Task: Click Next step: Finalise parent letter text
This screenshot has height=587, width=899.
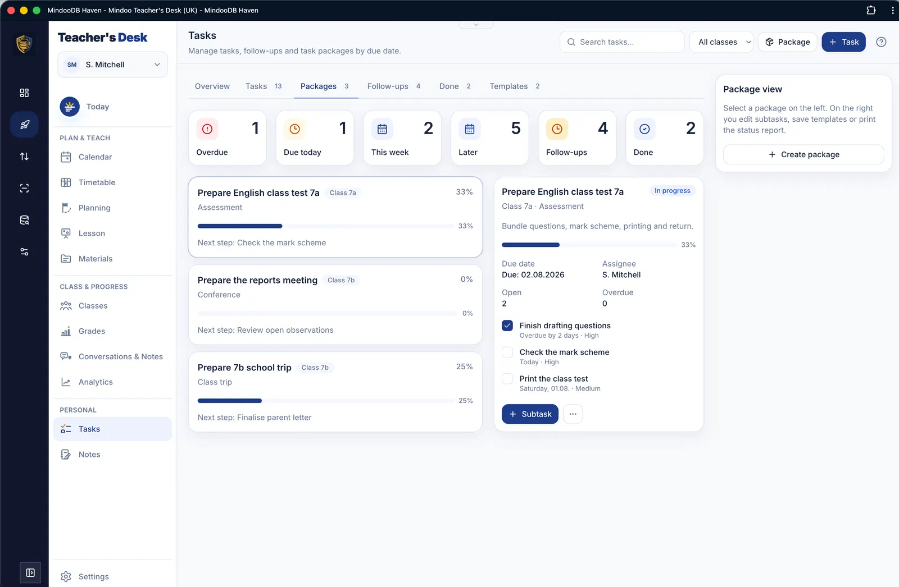Action: [x=255, y=418]
